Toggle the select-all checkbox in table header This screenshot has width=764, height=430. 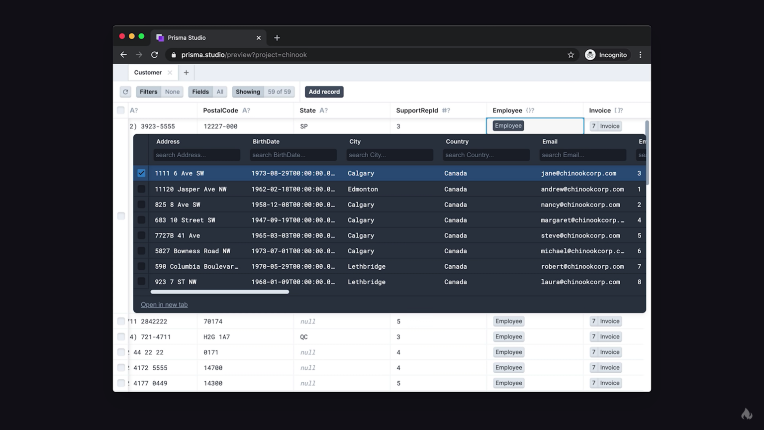point(121,110)
